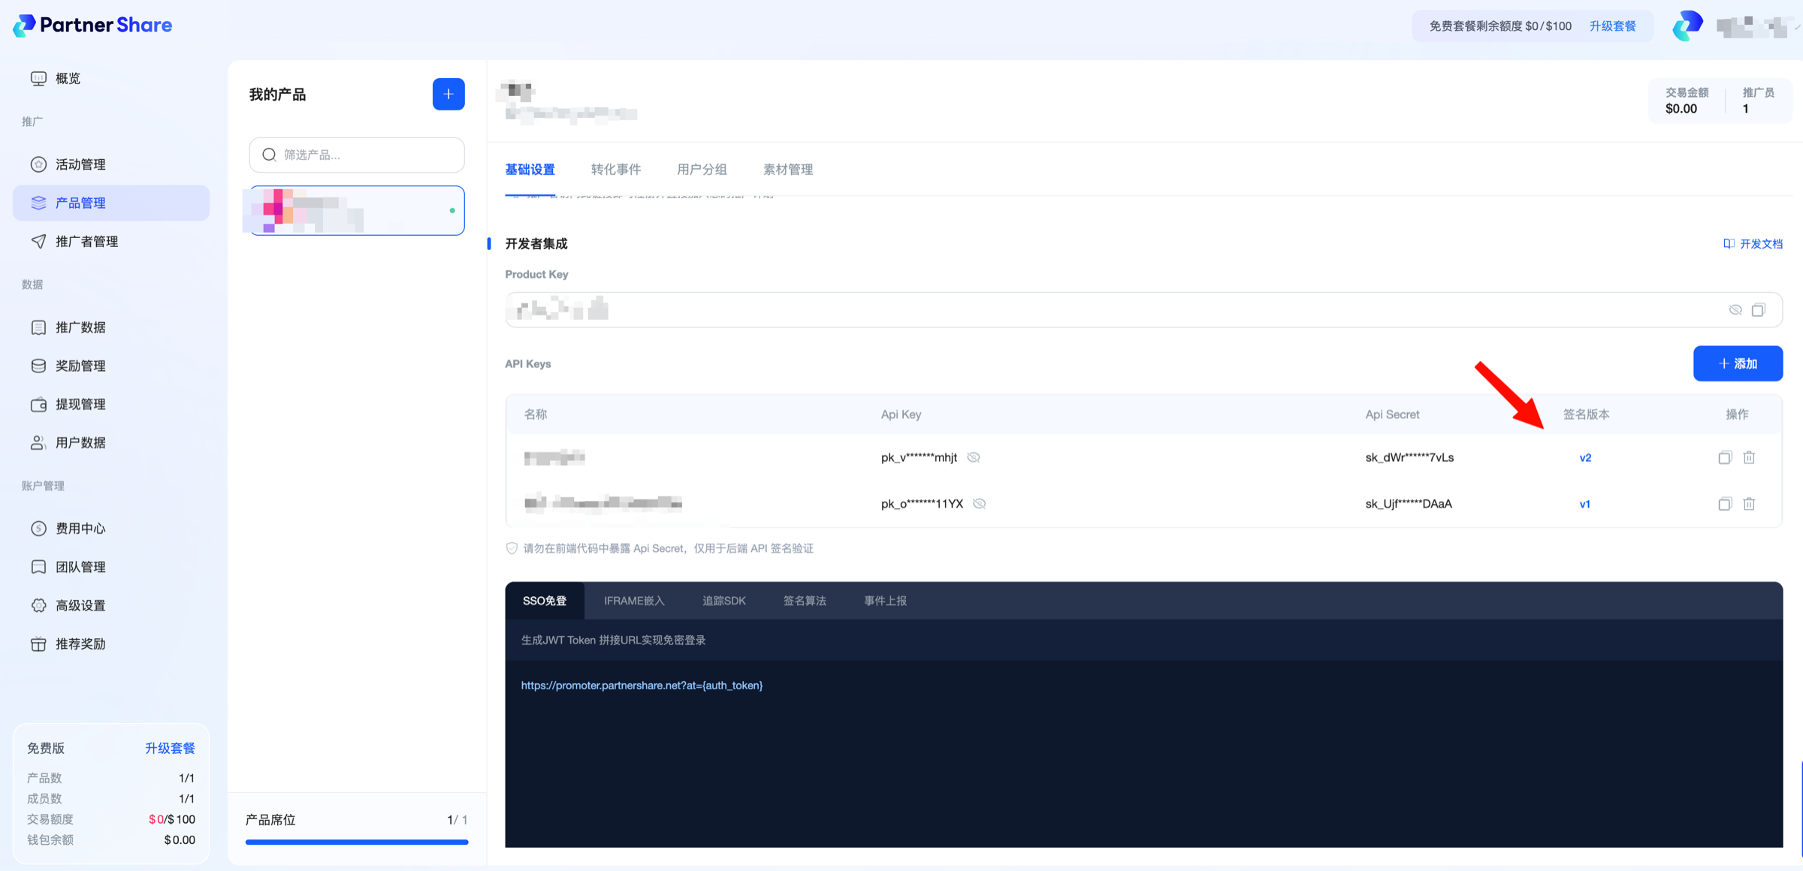Open 提现管理 wallet page
Image resolution: width=1803 pixels, height=871 pixels.
(x=111, y=404)
